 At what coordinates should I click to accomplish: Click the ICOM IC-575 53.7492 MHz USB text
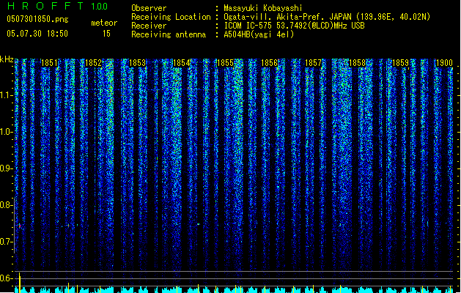[x=294, y=26]
